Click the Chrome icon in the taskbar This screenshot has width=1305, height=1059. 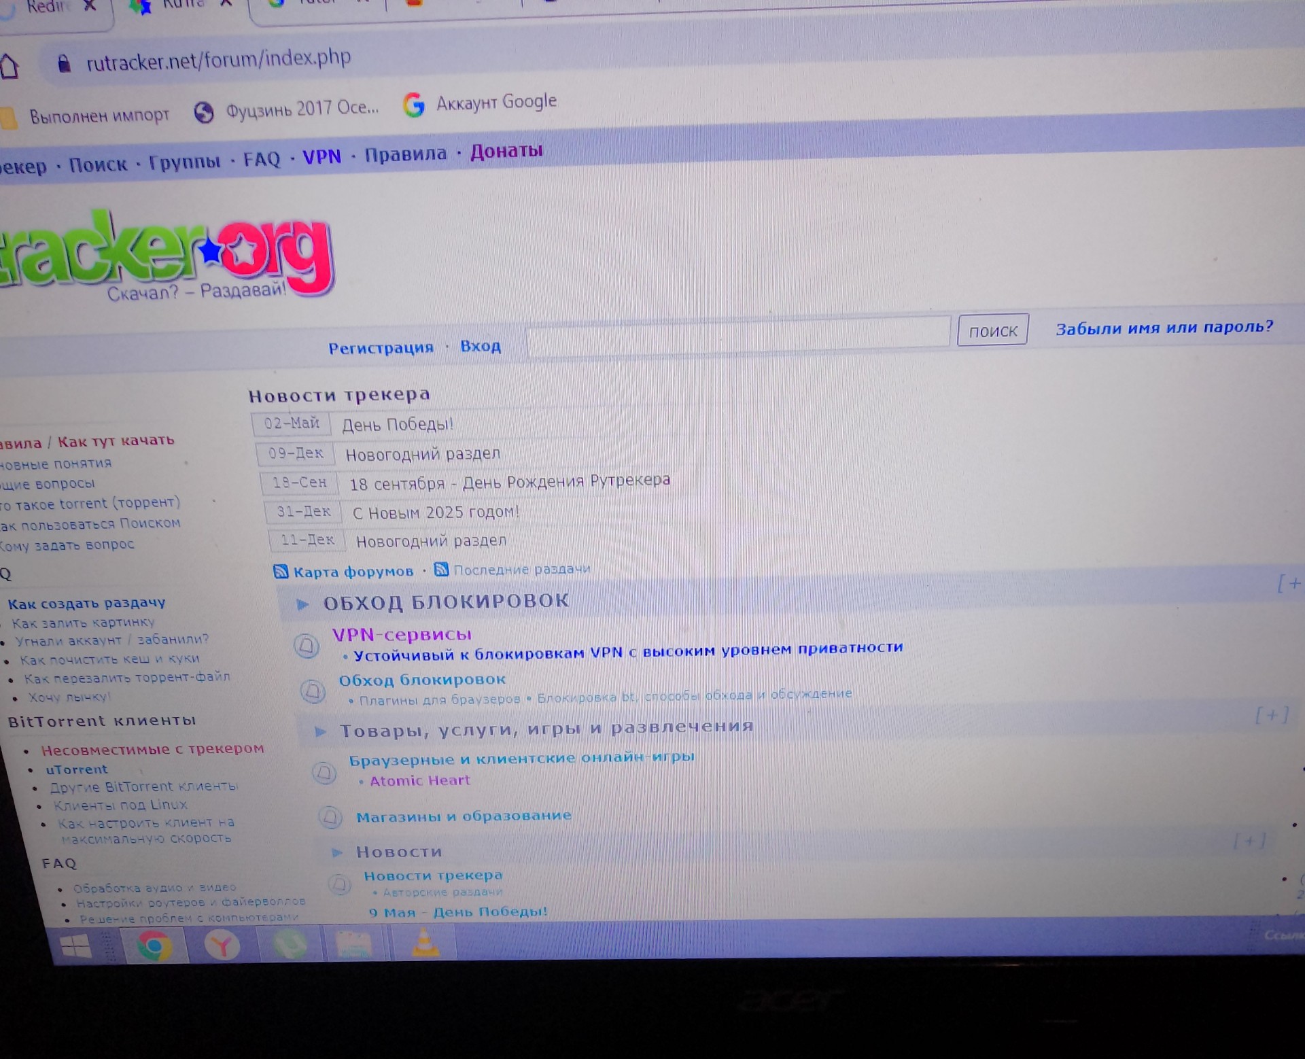coord(154,945)
